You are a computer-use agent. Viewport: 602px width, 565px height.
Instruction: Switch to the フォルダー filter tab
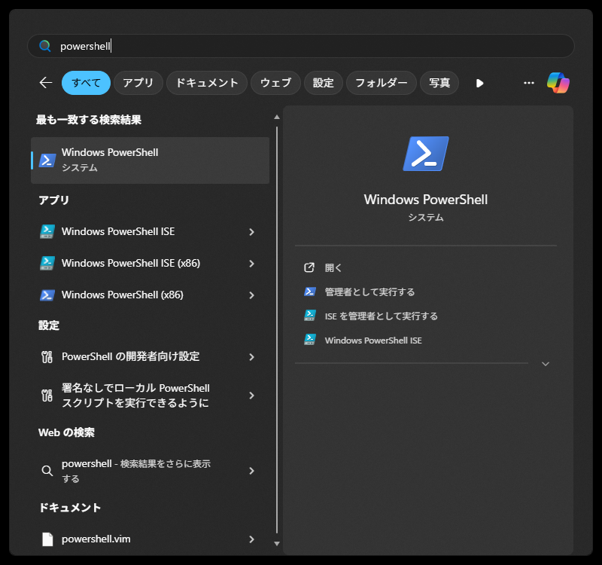(382, 83)
